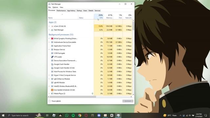Viewport: 210px width, 118px height.
Task: Expand the igfxCUIService Module row
Action: (49, 79)
